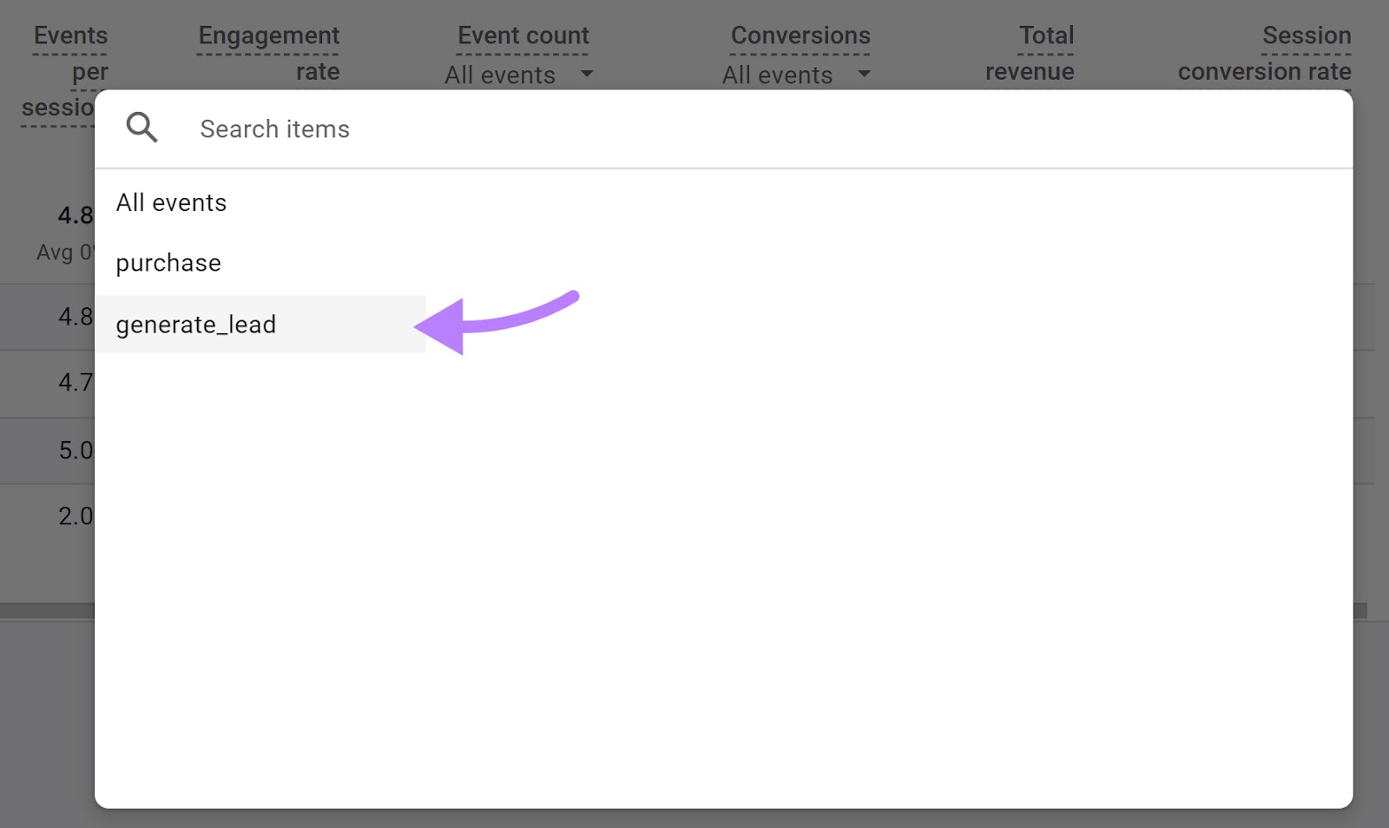Sort by the Engagement rate column
Screen dimensions: 1389x828
click(x=268, y=52)
